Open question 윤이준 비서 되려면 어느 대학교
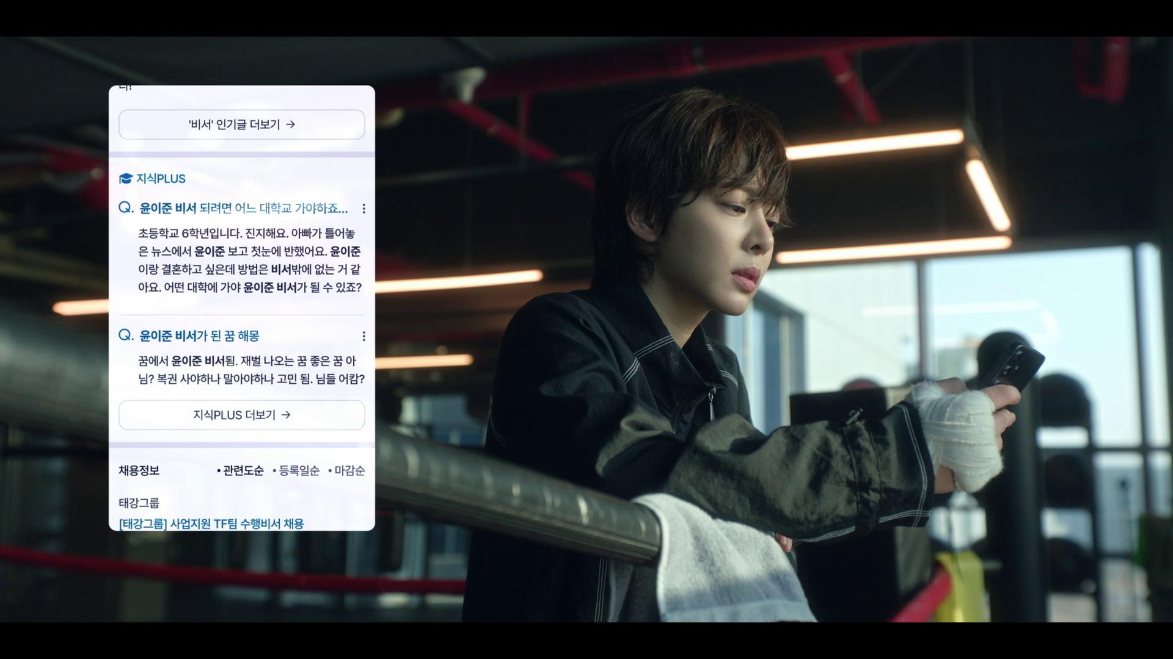1173x659 pixels. pos(244,208)
